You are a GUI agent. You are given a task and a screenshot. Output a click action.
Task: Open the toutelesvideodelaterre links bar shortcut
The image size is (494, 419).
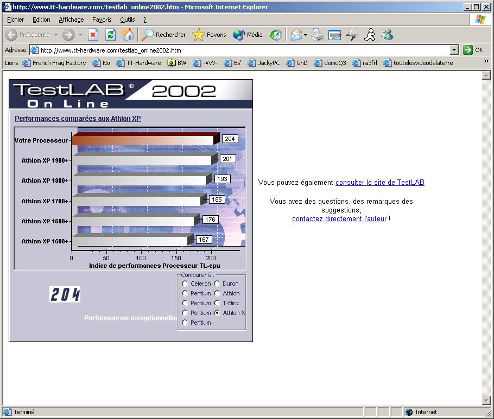(418, 63)
